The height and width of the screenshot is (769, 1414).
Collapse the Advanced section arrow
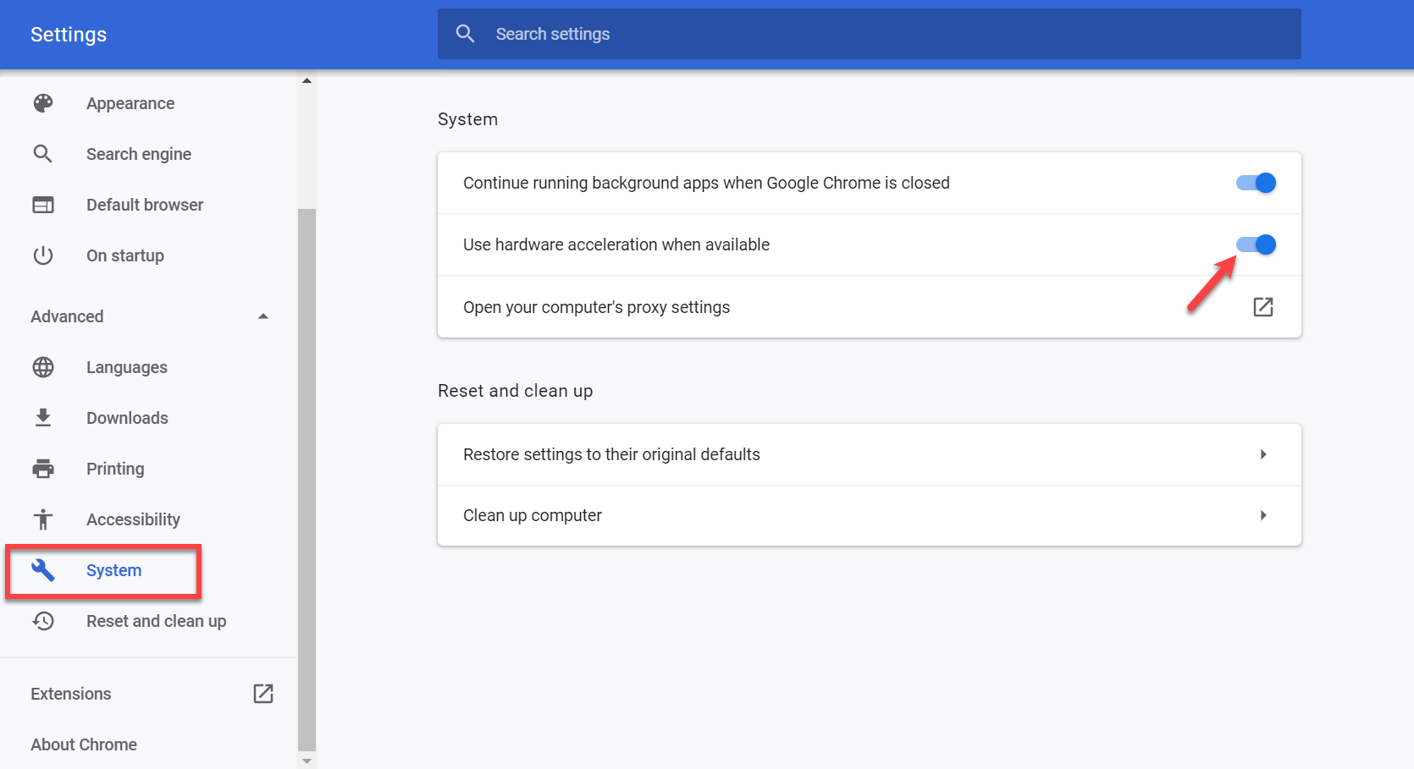[263, 316]
